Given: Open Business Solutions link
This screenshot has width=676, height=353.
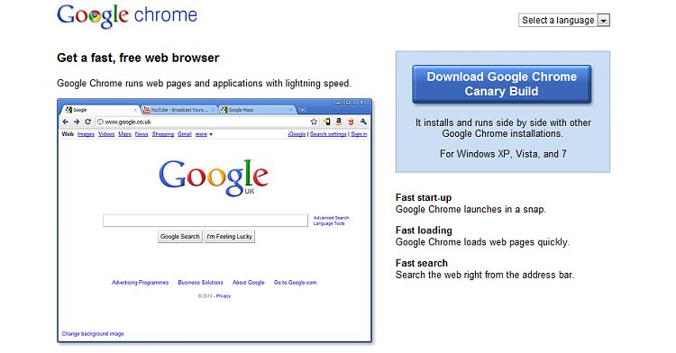Looking at the screenshot, I should pyautogui.click(x=200, y=283).
